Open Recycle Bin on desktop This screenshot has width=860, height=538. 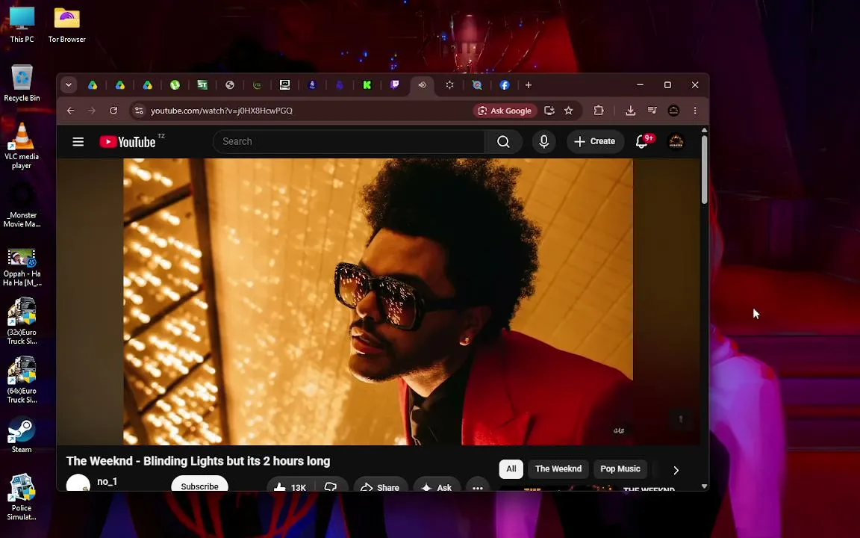[x=22, y=84]
